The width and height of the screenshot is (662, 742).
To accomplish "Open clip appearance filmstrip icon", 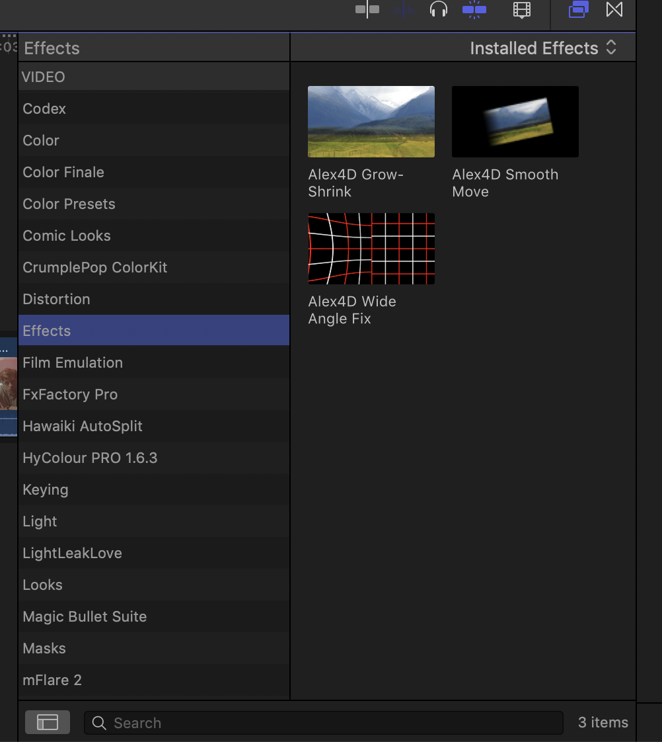I will [x=522, y=10].
